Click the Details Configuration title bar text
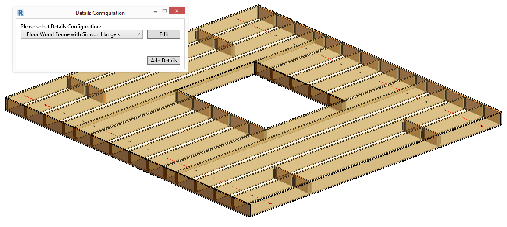This screenshot has width=507, height=227. click(100, 13)
